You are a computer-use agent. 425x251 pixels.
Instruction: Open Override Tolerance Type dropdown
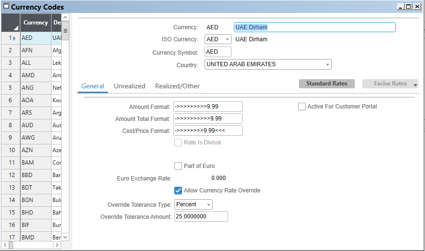point(208,205)
